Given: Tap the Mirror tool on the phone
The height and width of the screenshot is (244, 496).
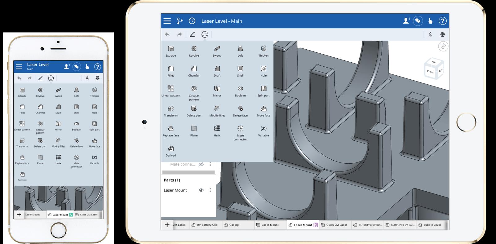Looking at the screenshot, I should (58, 125).
